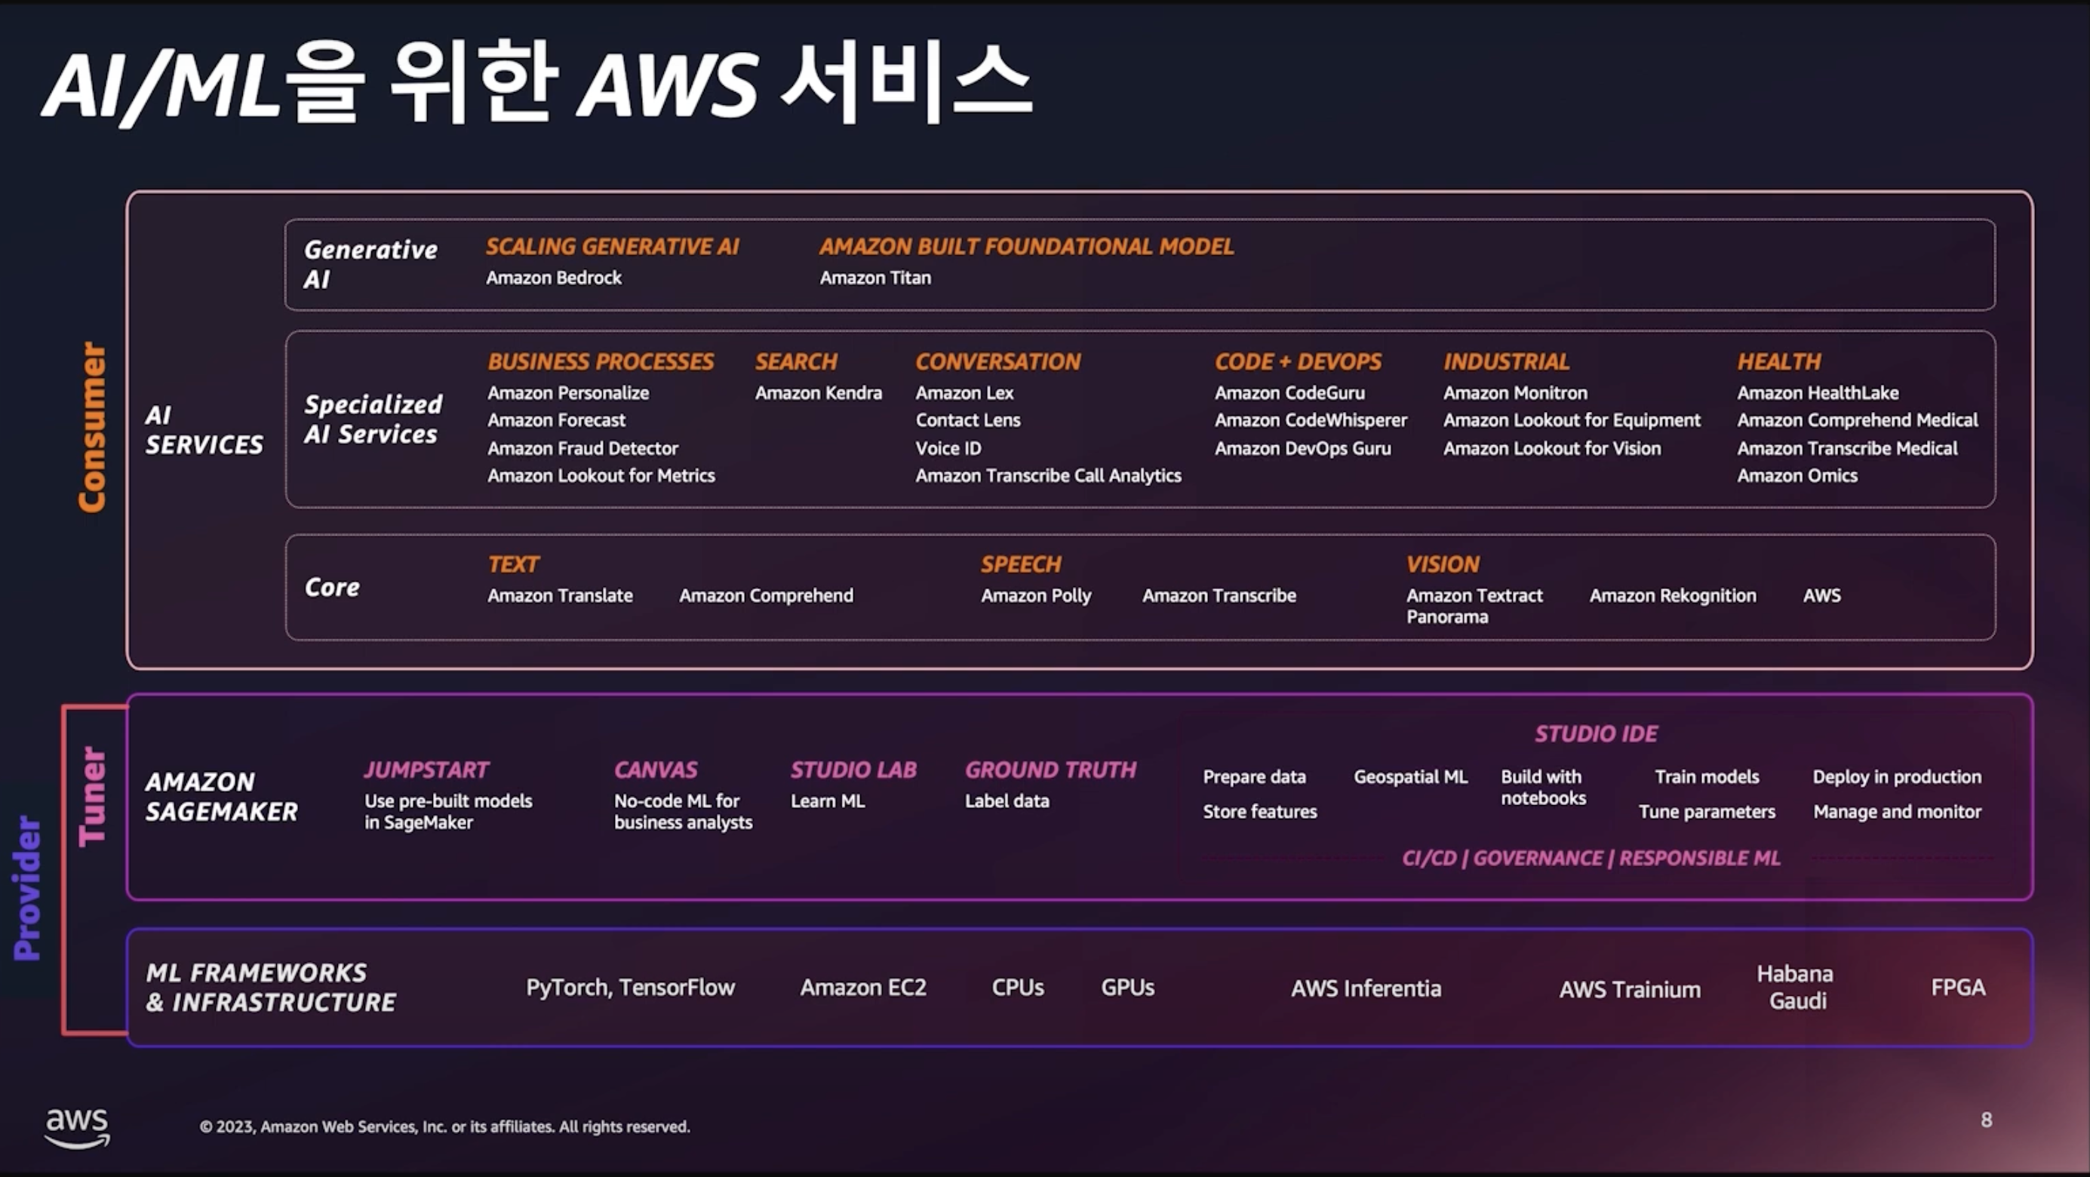Click Habana Gaudi
Screen dimensions: 2090x1177
(x=1796, y=987)
